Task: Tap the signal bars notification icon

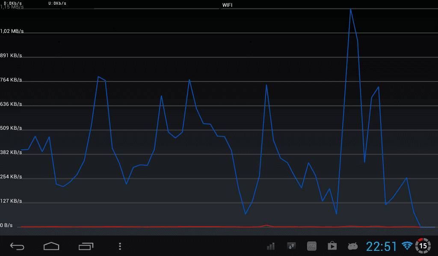Action: coord(271,246)
